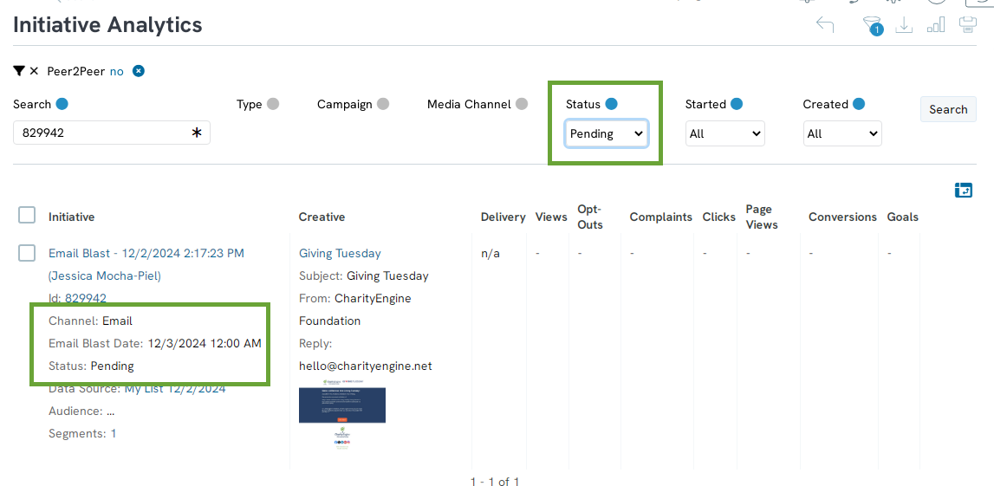Click the Opt-Outs column header

590,217
